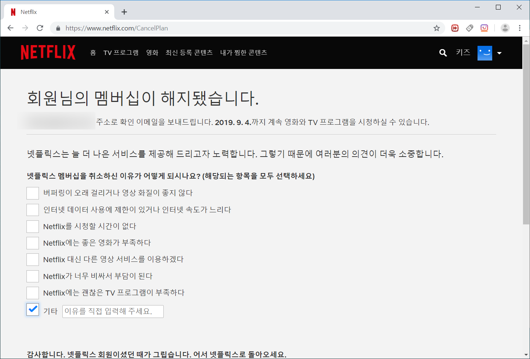
Task: Select the Netflix browser tab
Action: tap(59, 12)
